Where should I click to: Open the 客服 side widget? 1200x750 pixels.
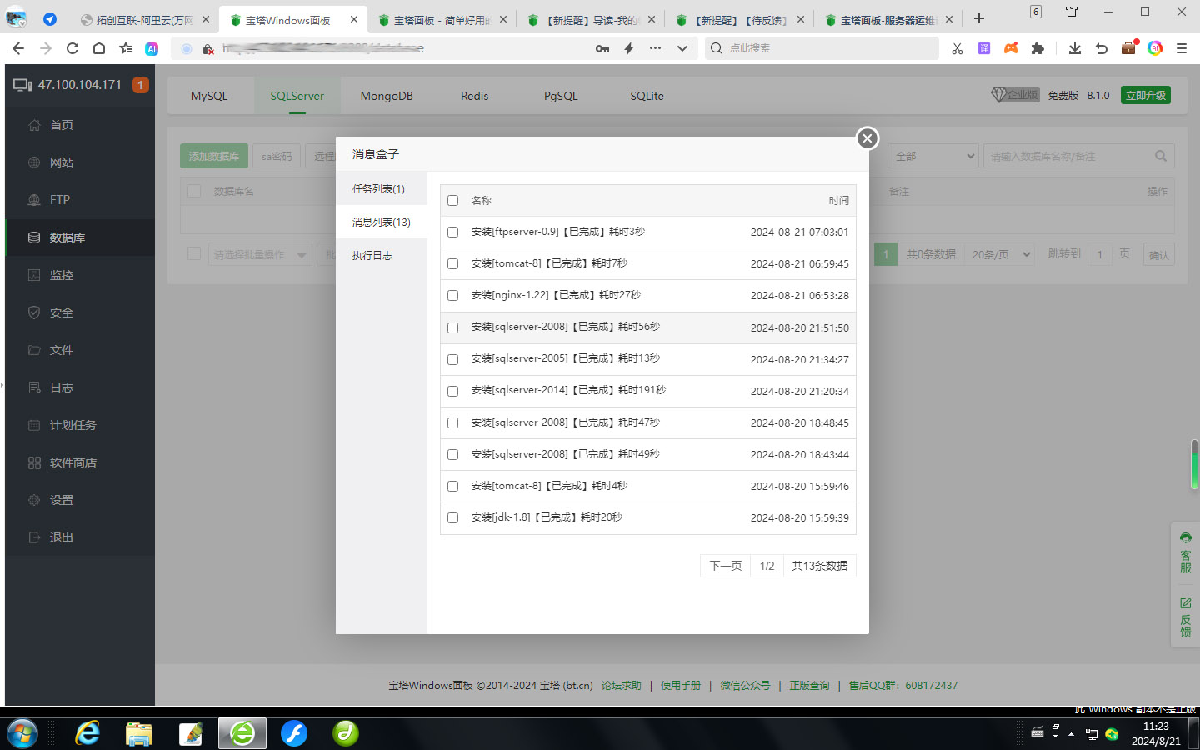(1185, 553)
